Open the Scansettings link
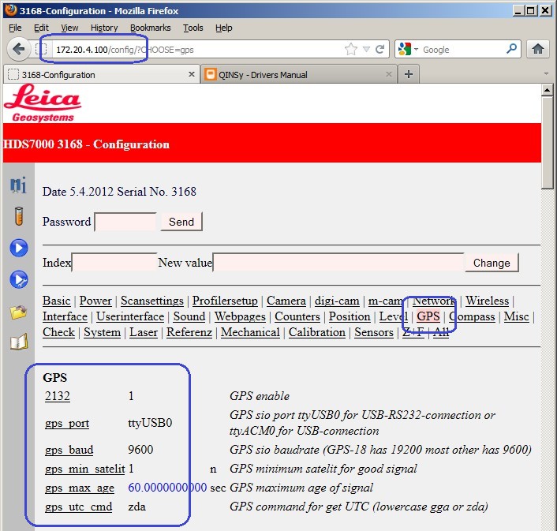The height and width of the screenshot is (531, 557). pos(152,301)
